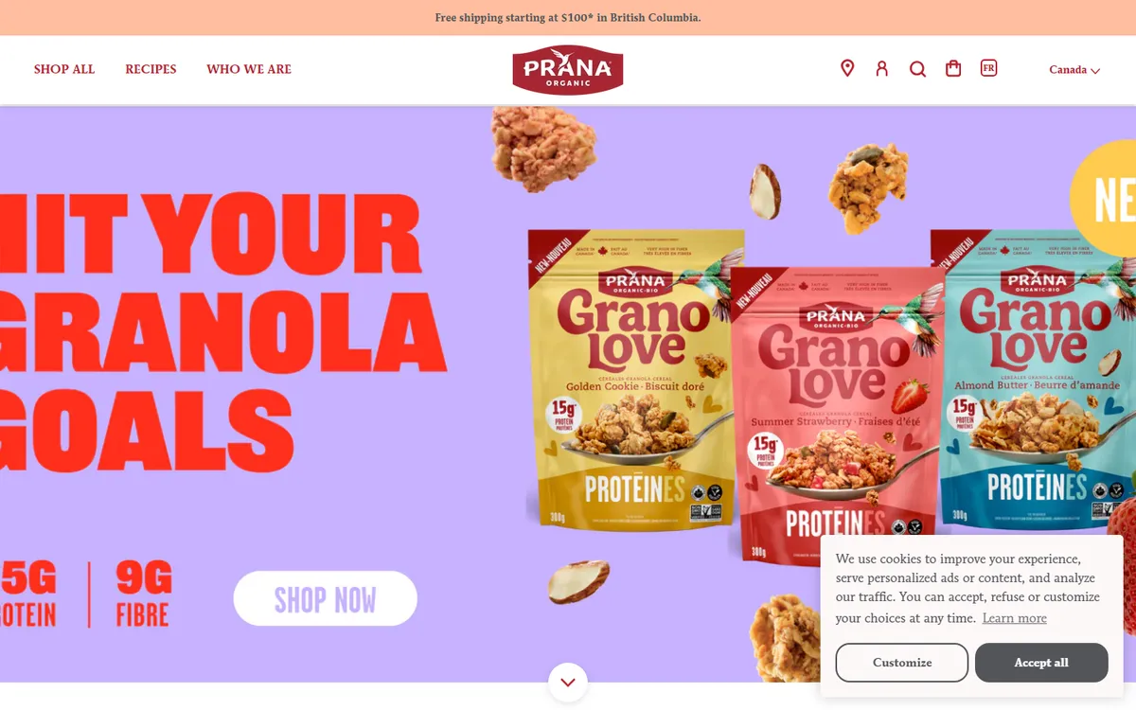This screenshot has height=710, width=1136.
Task: Open the account profile icon
Action: coord(882,68)
